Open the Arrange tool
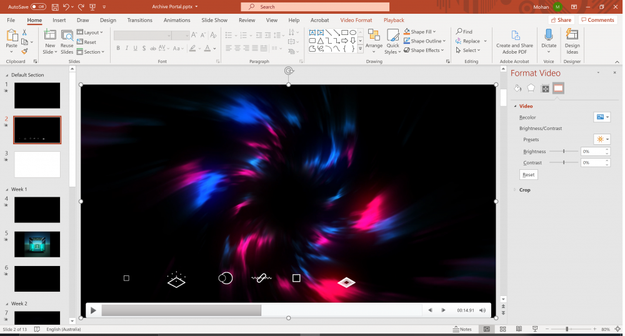The image size is (625, 336). coord(374,41)
